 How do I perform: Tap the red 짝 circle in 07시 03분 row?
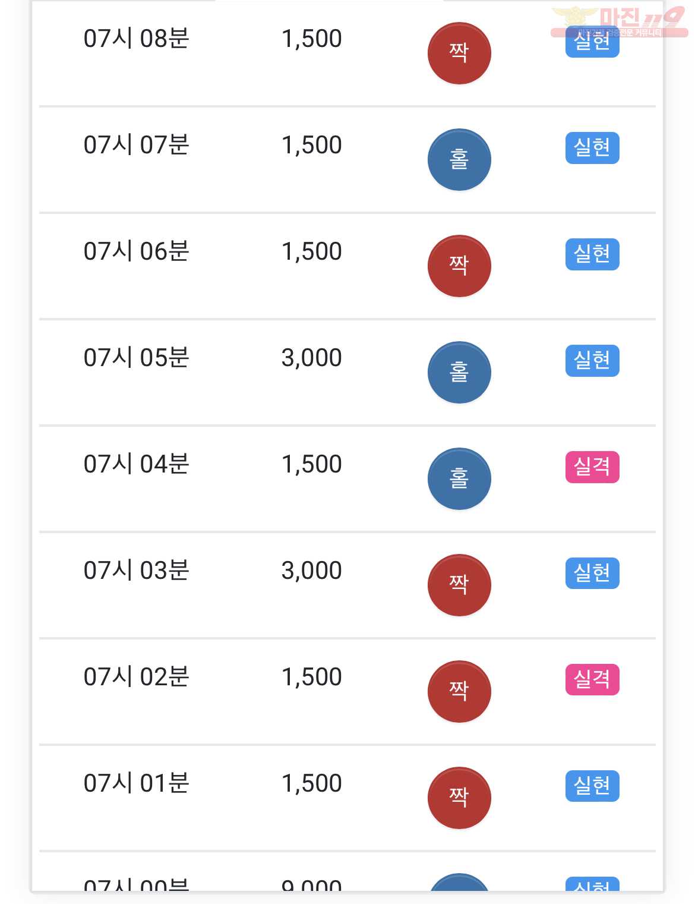point(459,585)
